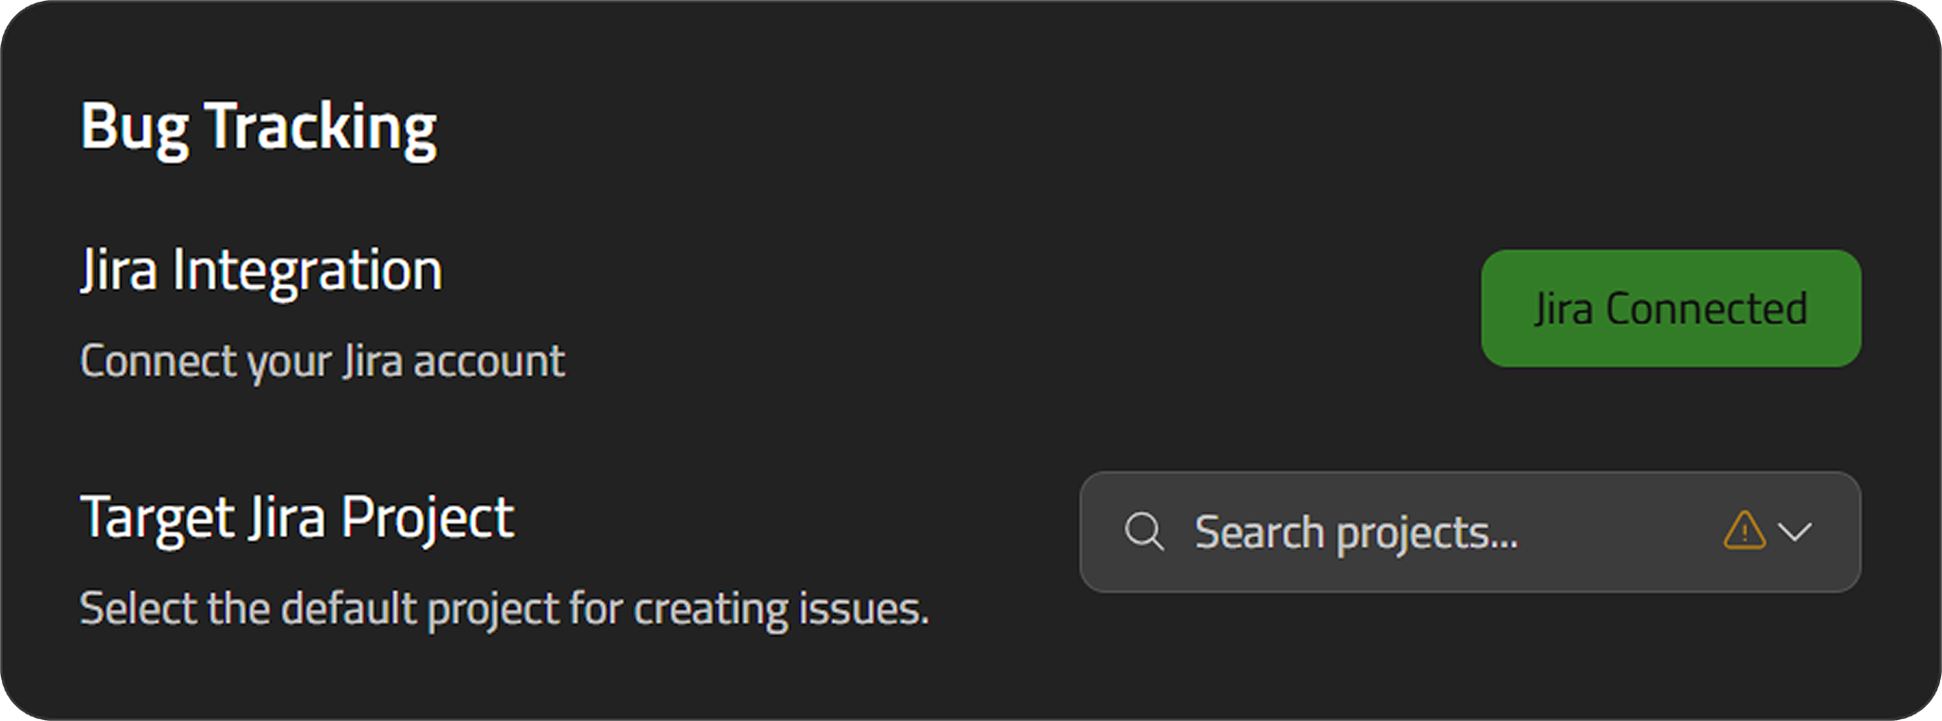The image size is (1942, 721).
Task: Select the Bug Tracking heading
Action: pos(259,128)
